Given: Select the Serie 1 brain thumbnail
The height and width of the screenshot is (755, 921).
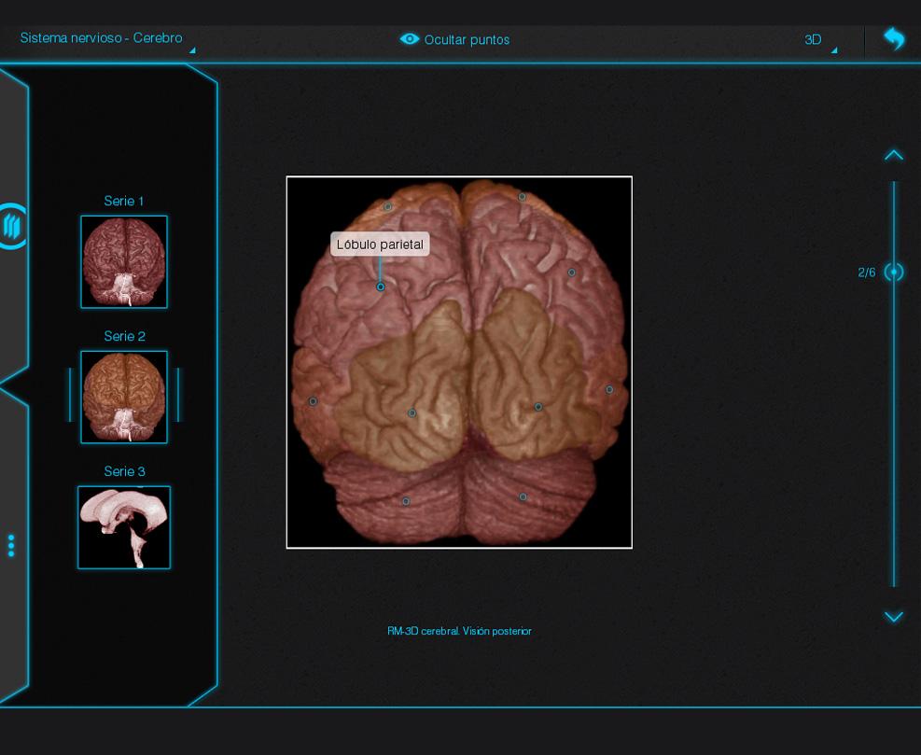Looking at the screenshot, I should coord(124,262).
